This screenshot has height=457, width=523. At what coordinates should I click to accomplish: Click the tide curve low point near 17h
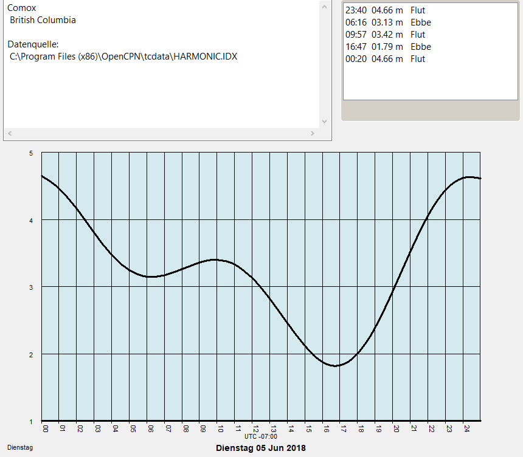(x=335, y=366)
